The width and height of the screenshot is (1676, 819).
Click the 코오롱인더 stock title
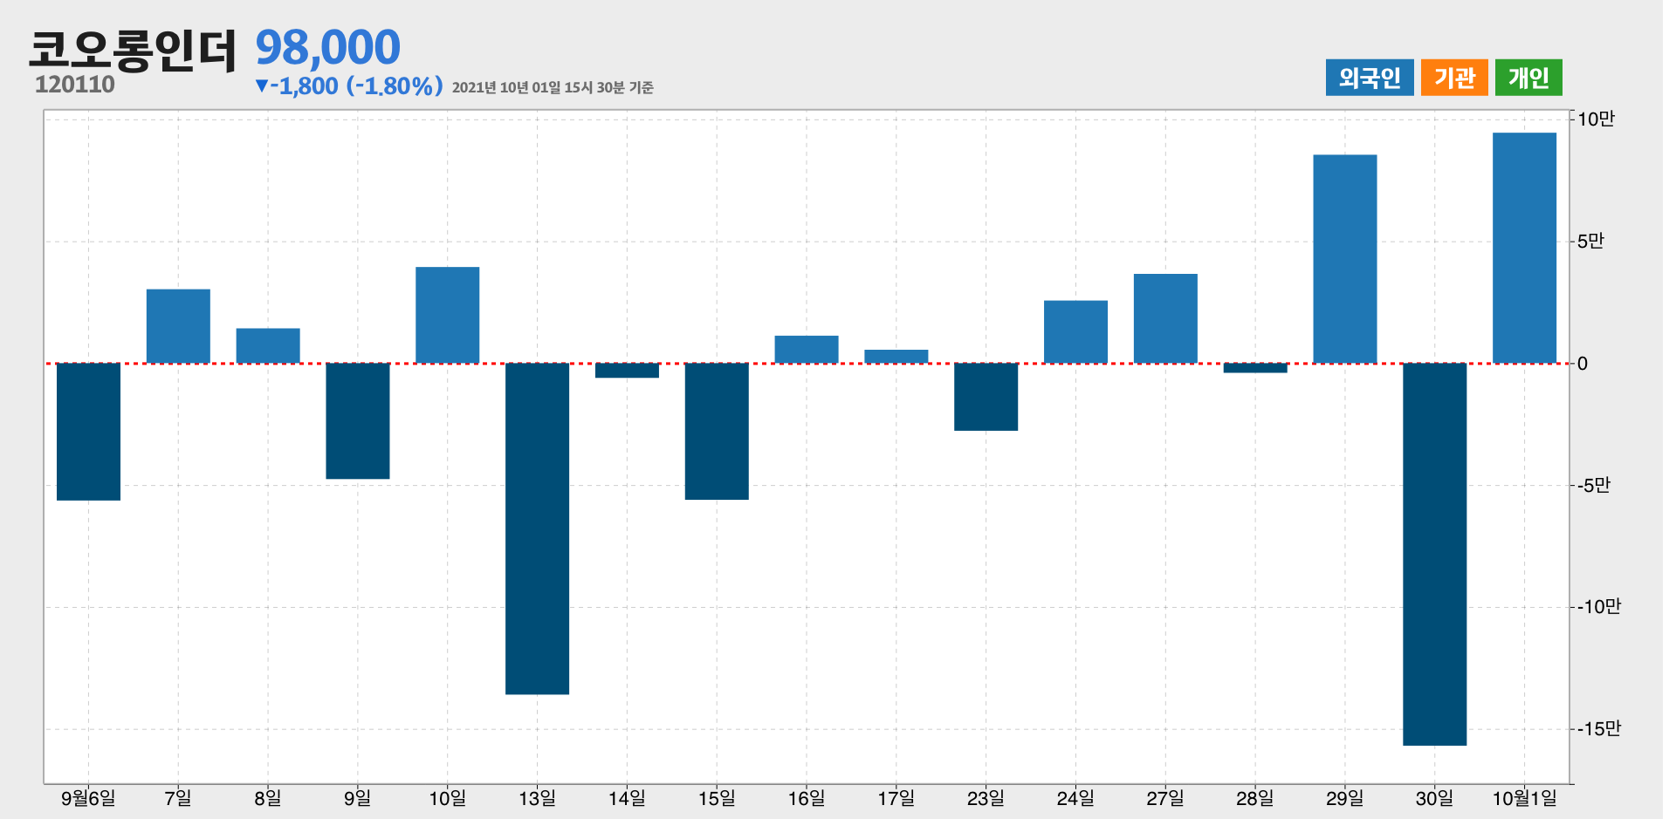(x=133, y=50)
